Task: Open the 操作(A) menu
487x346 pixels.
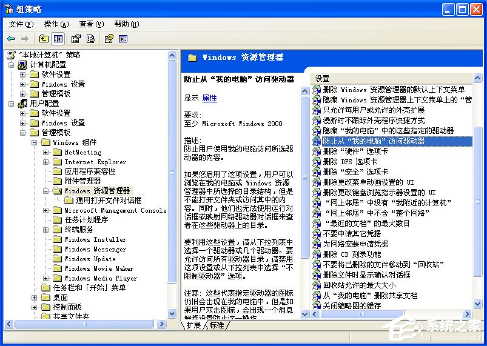Action: point(56,24)
